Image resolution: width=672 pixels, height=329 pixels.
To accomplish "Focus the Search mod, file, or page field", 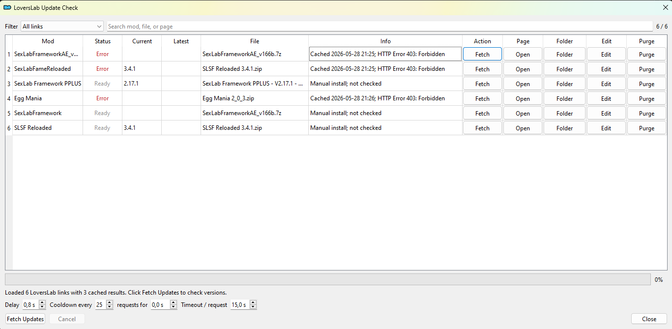I will [380, 27].
